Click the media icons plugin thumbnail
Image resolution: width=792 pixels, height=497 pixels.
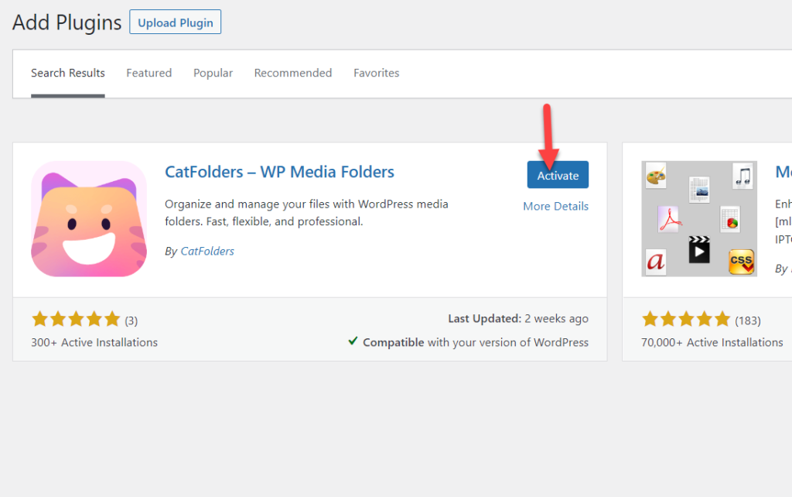coord(699,219)
